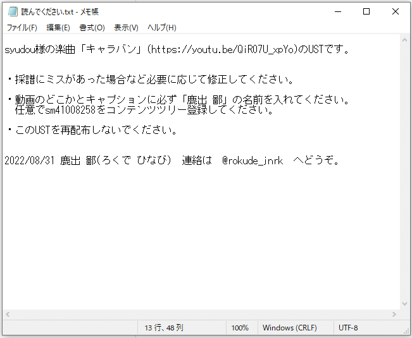Click the title text 読んでください.txt - メモ帳

[59, 12]
